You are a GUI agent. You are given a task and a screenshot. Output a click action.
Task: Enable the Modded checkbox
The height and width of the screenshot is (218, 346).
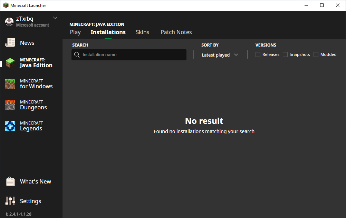pos(316,54)
